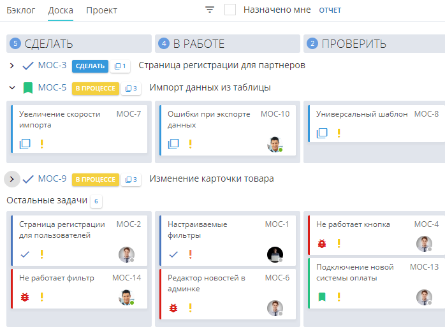The width and height of the screenshot is (445, 327).
Task: Click the priority exclamation on MOC-6 card
Action: pyautogui.click(x=190, y=308)
